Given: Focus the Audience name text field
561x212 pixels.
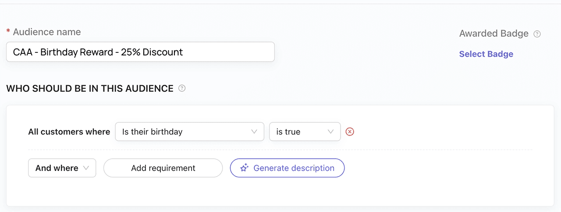Looking at the screenshot, I should point(140,52).
